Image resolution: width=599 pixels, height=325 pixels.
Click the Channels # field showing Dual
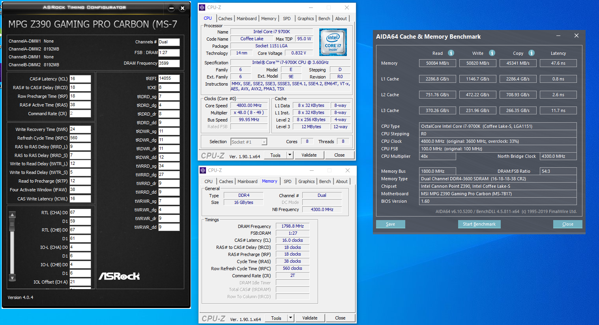169,42
